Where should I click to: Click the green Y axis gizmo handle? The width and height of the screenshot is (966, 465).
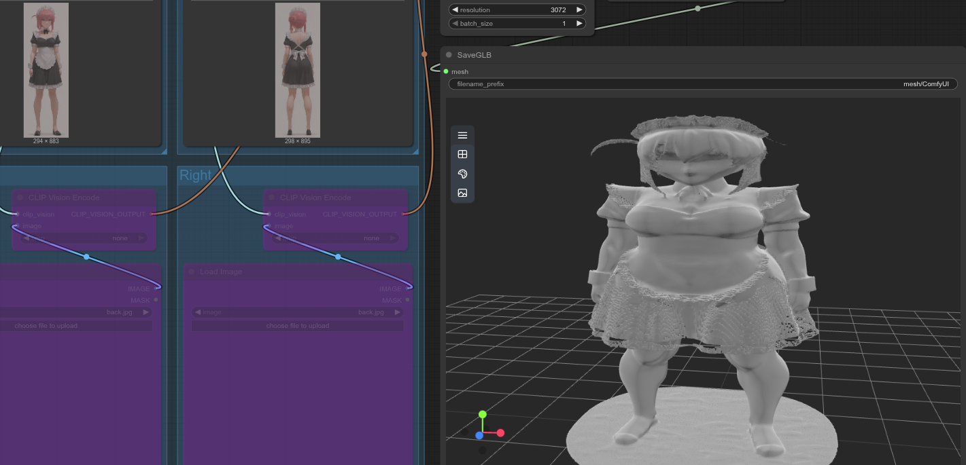click(482, 414)
